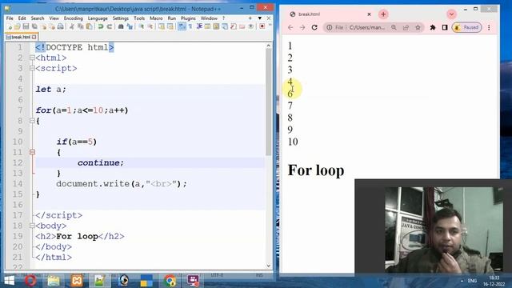The width and height of the screenshot is (512, 288).
Task: Open the Settings menu
Action: [x=121, y=18]
